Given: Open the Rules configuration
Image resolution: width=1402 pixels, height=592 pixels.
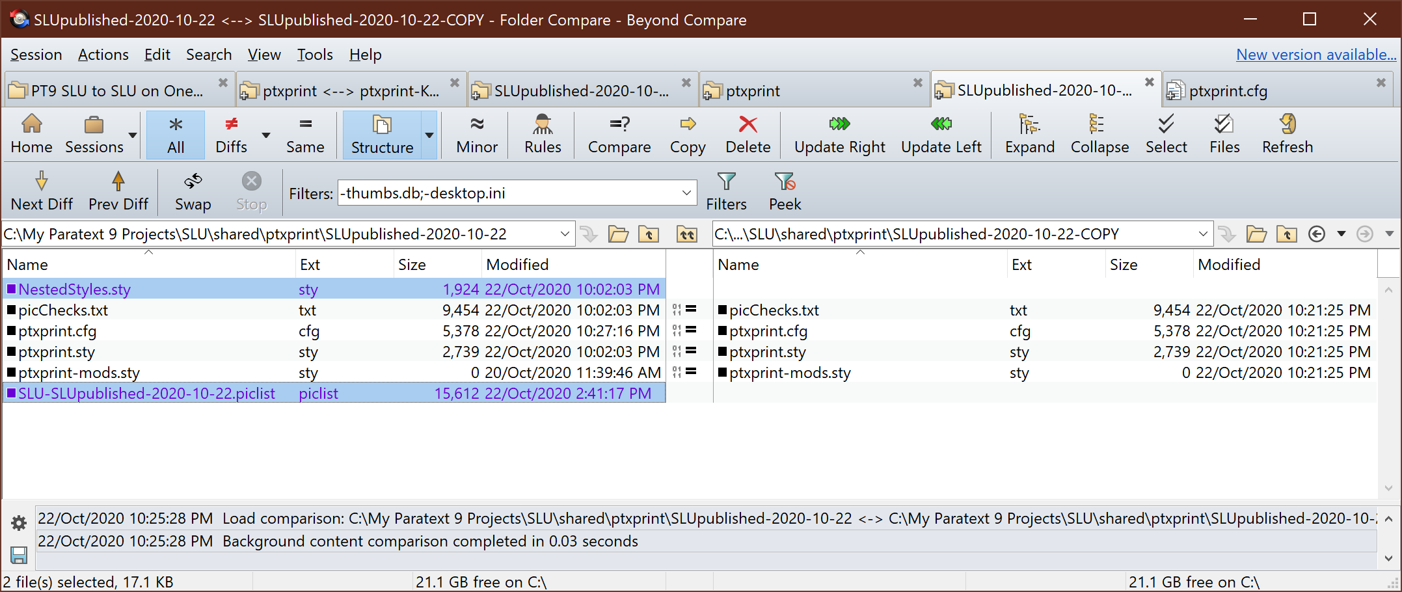Looking at the screenshot, I should (541, 133).
